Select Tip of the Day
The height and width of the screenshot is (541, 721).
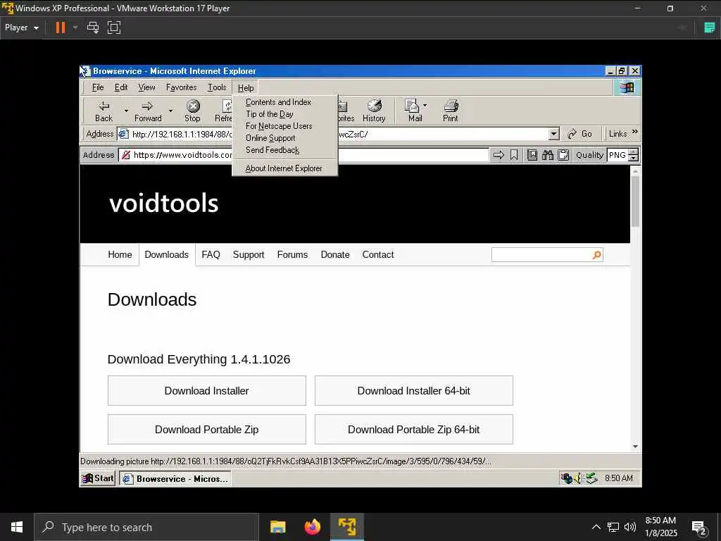[285, 114]
